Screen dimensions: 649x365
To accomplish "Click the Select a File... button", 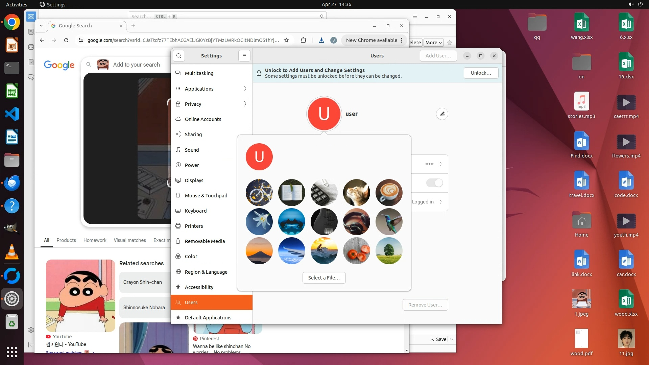I will (x=324, y=278).
